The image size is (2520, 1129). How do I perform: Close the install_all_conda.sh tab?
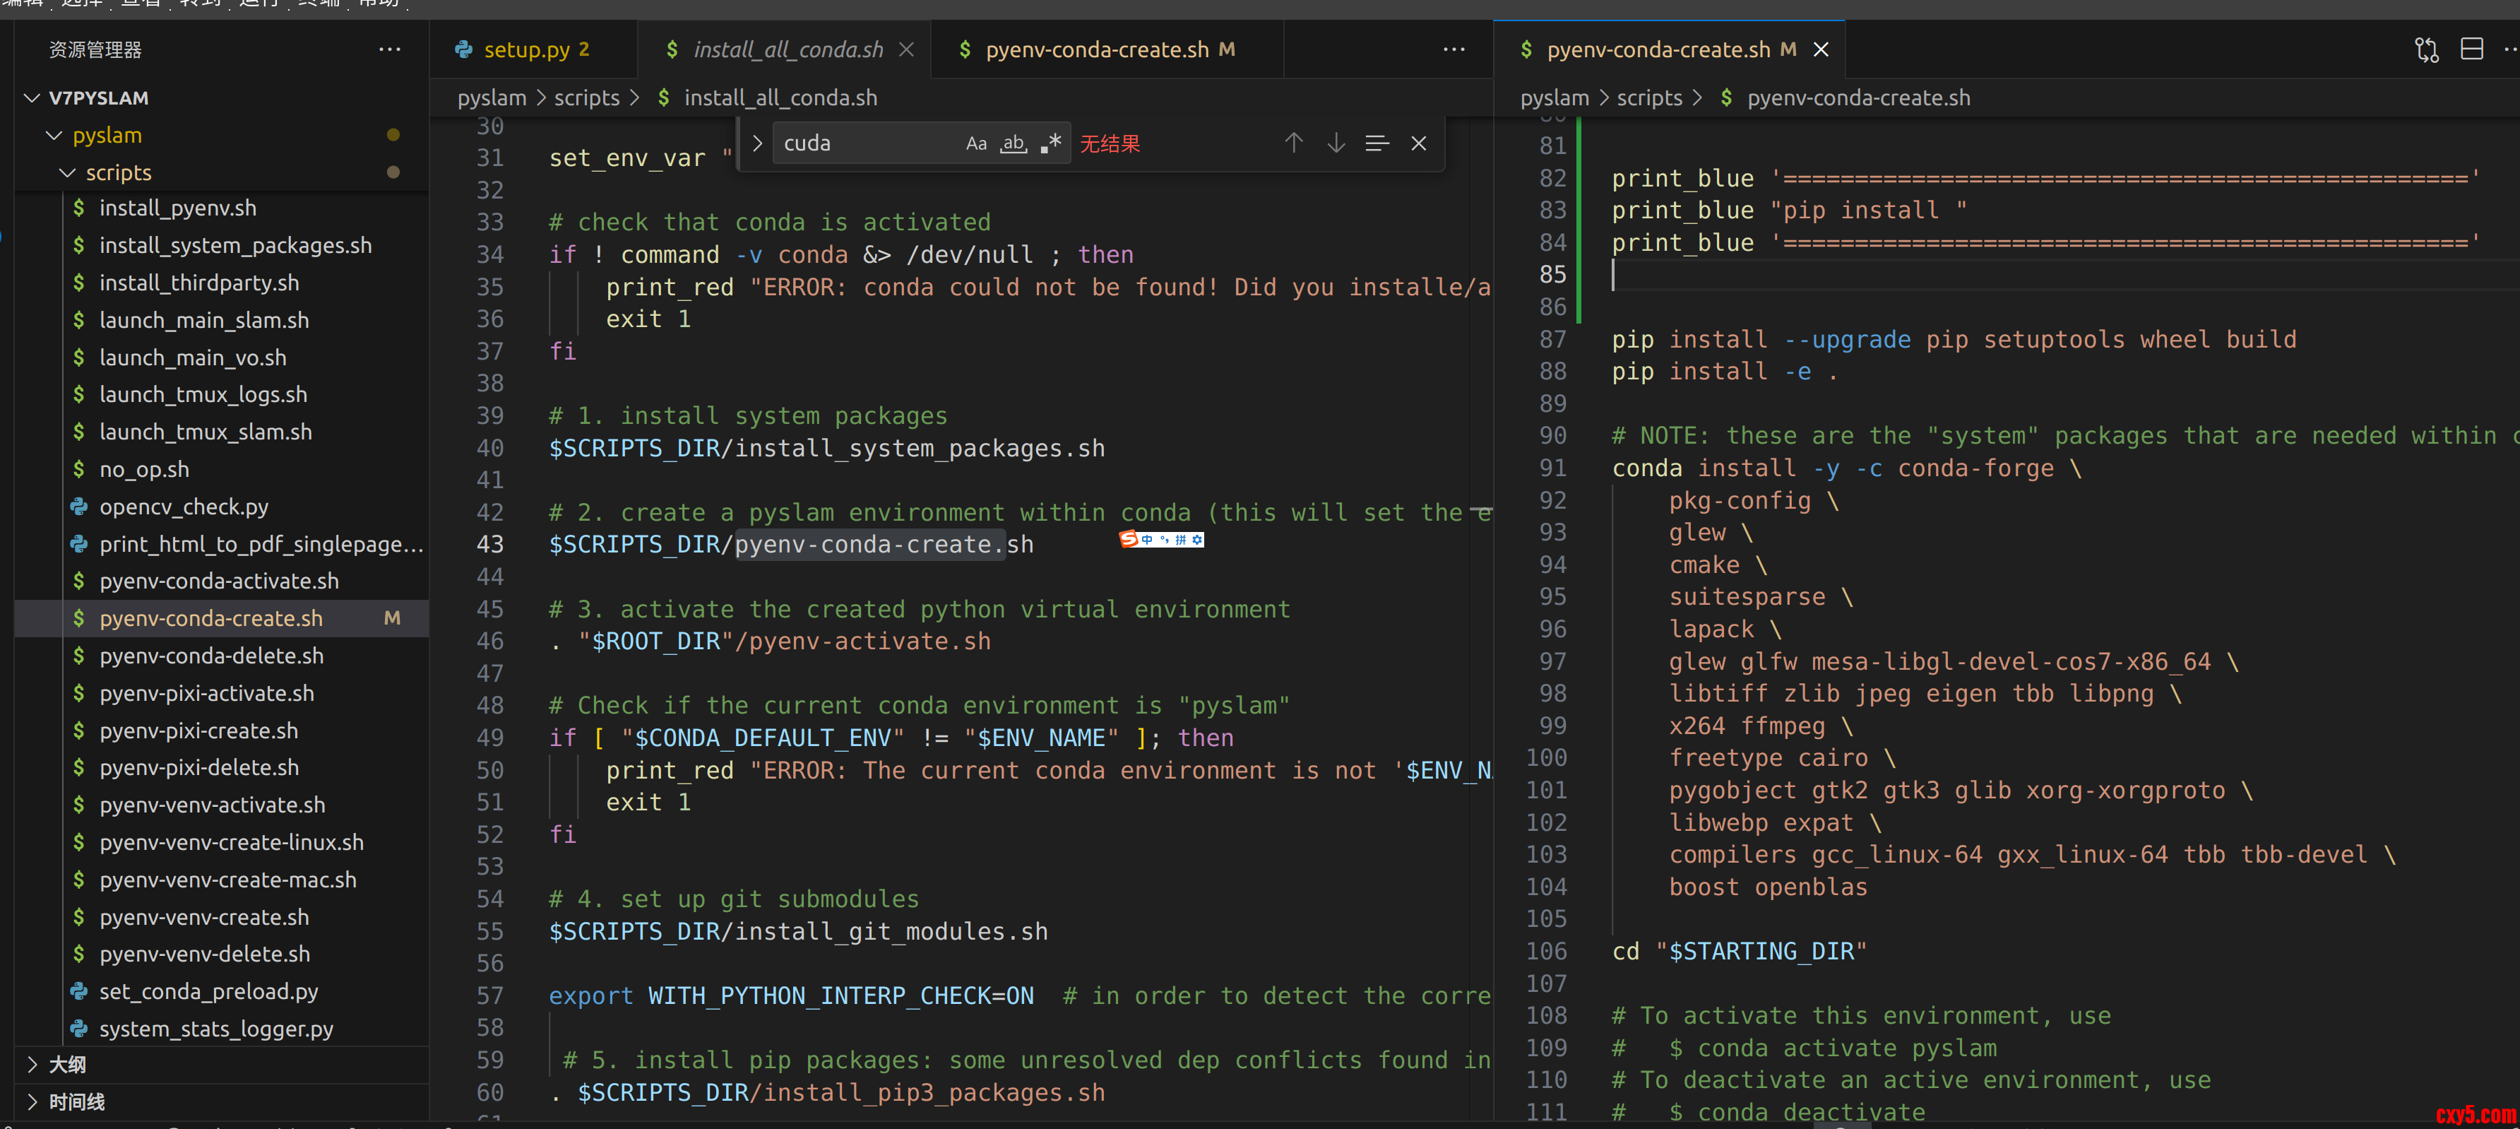click(906, 49)
